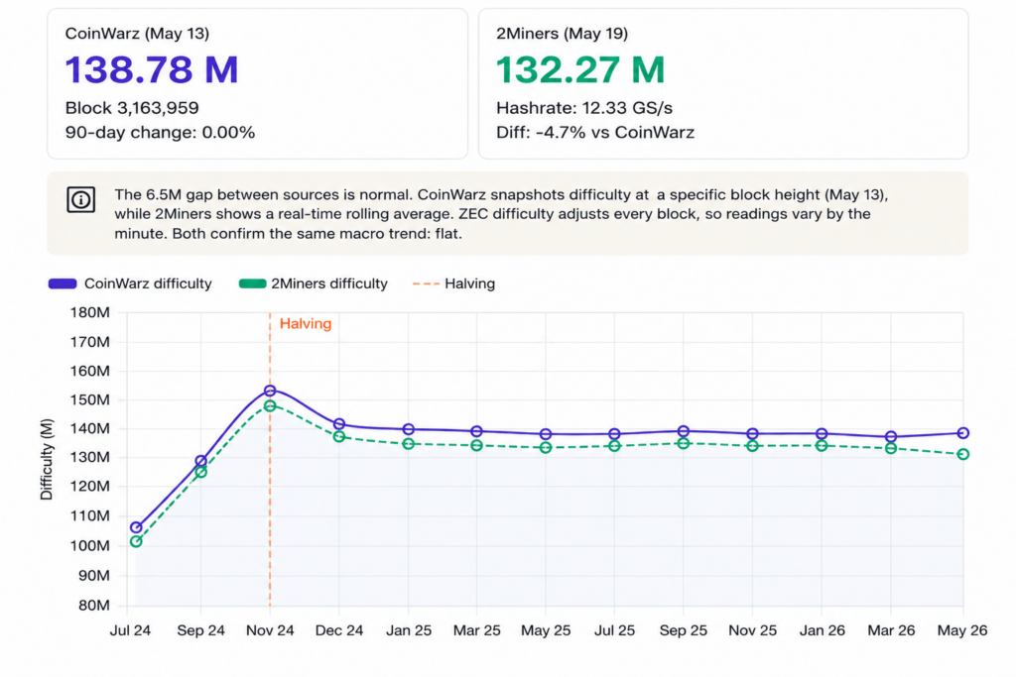Click the CoinWarz data point for May 26
This screenshot has height=677, width=1016.
(x=962, y=433)
